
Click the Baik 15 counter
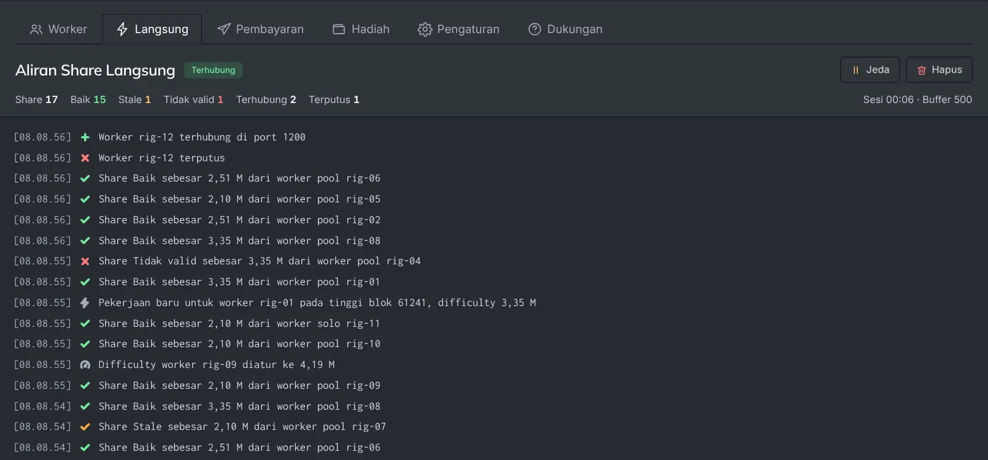tap(88, 99)
